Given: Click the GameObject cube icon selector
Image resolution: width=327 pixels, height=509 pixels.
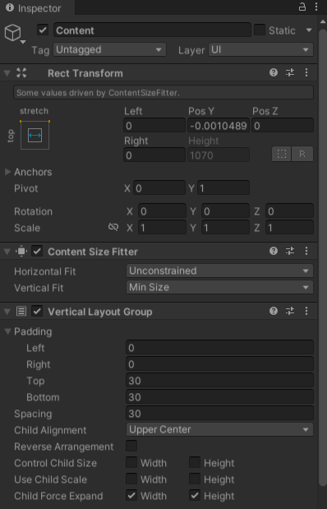Looking at the screenshot, I should [x=15, y=34].
